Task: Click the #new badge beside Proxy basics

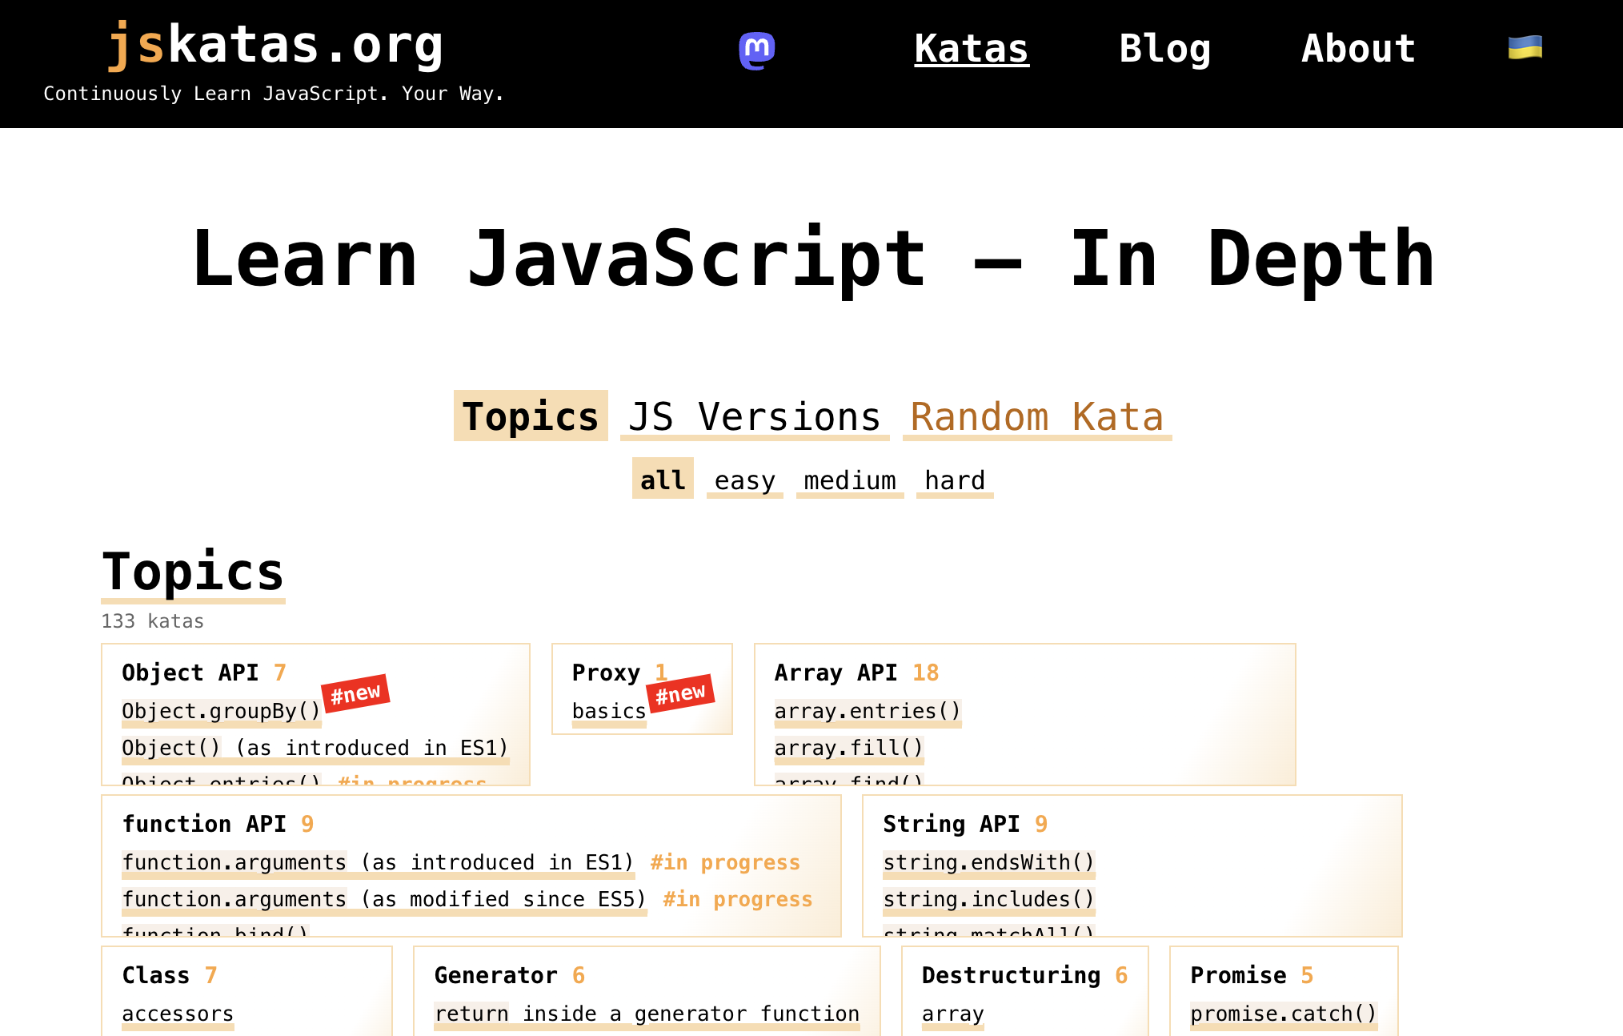Action: (680, 693)
